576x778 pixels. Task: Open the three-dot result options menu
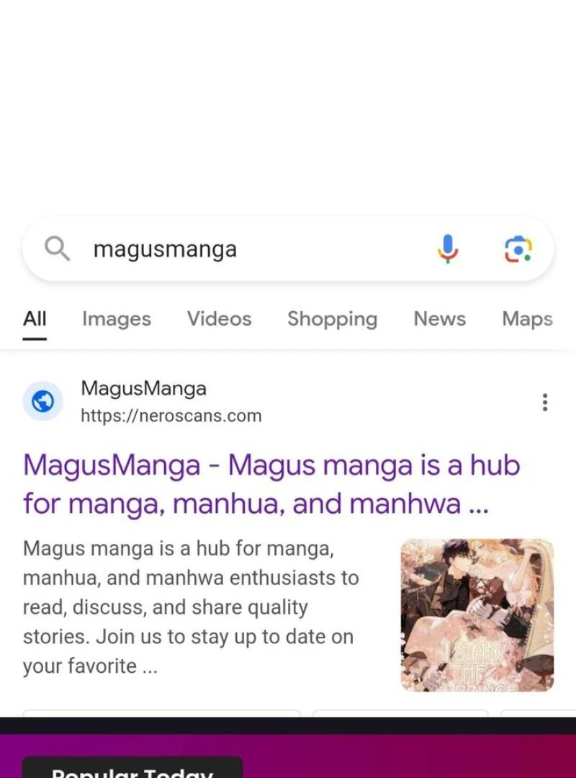click(x=545, y=402)
